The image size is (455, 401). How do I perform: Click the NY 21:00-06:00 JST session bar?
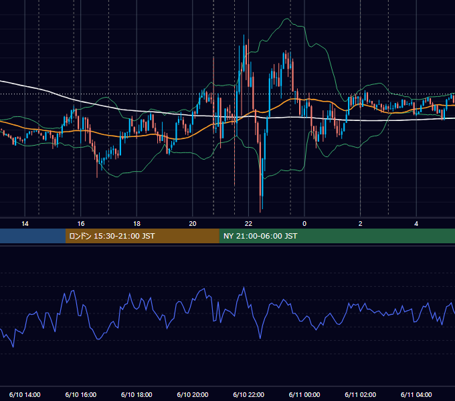337,236
